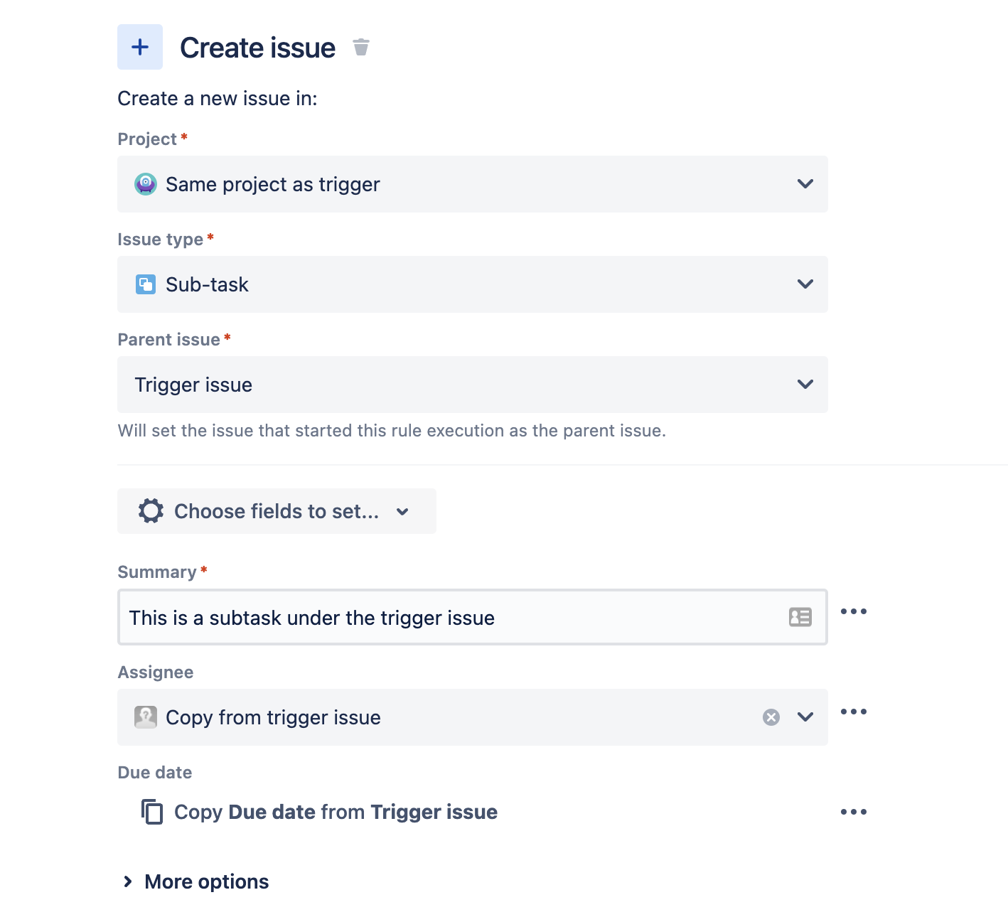The height and width of the screenshot is (917, 1008).
Task: Open ellipsis menu beside the Assignee field
Action: tap(853, 712)
